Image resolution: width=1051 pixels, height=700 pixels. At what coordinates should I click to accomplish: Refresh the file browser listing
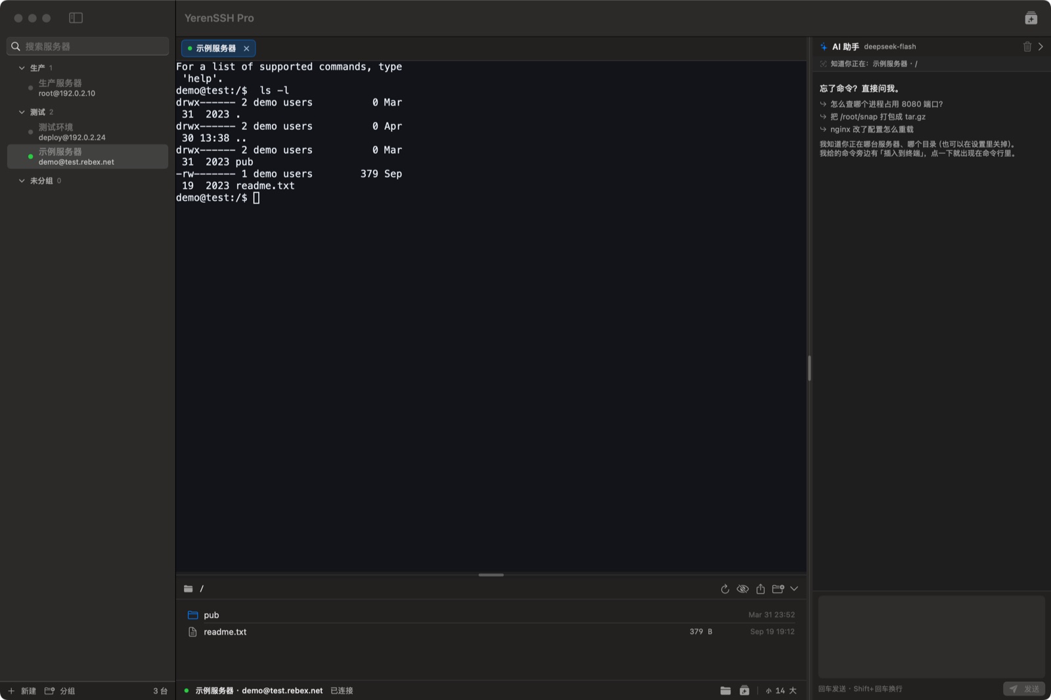point(725,589)
